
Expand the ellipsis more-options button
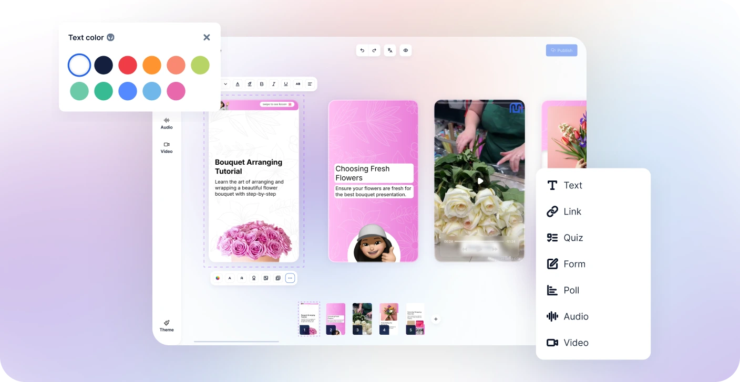290,278
